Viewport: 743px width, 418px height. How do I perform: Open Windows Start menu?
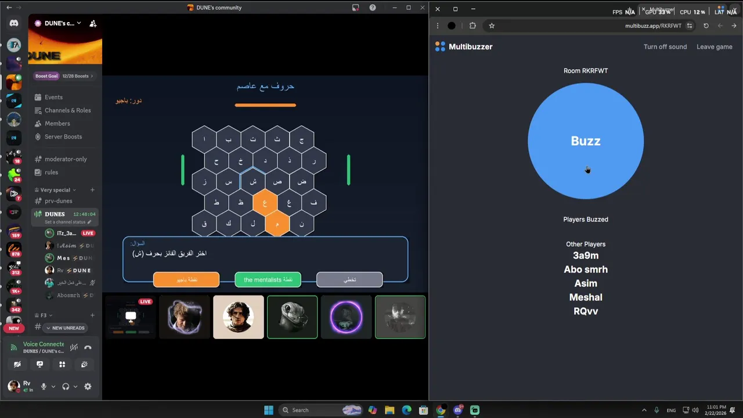pyautogui.click(x=269, y=410)
